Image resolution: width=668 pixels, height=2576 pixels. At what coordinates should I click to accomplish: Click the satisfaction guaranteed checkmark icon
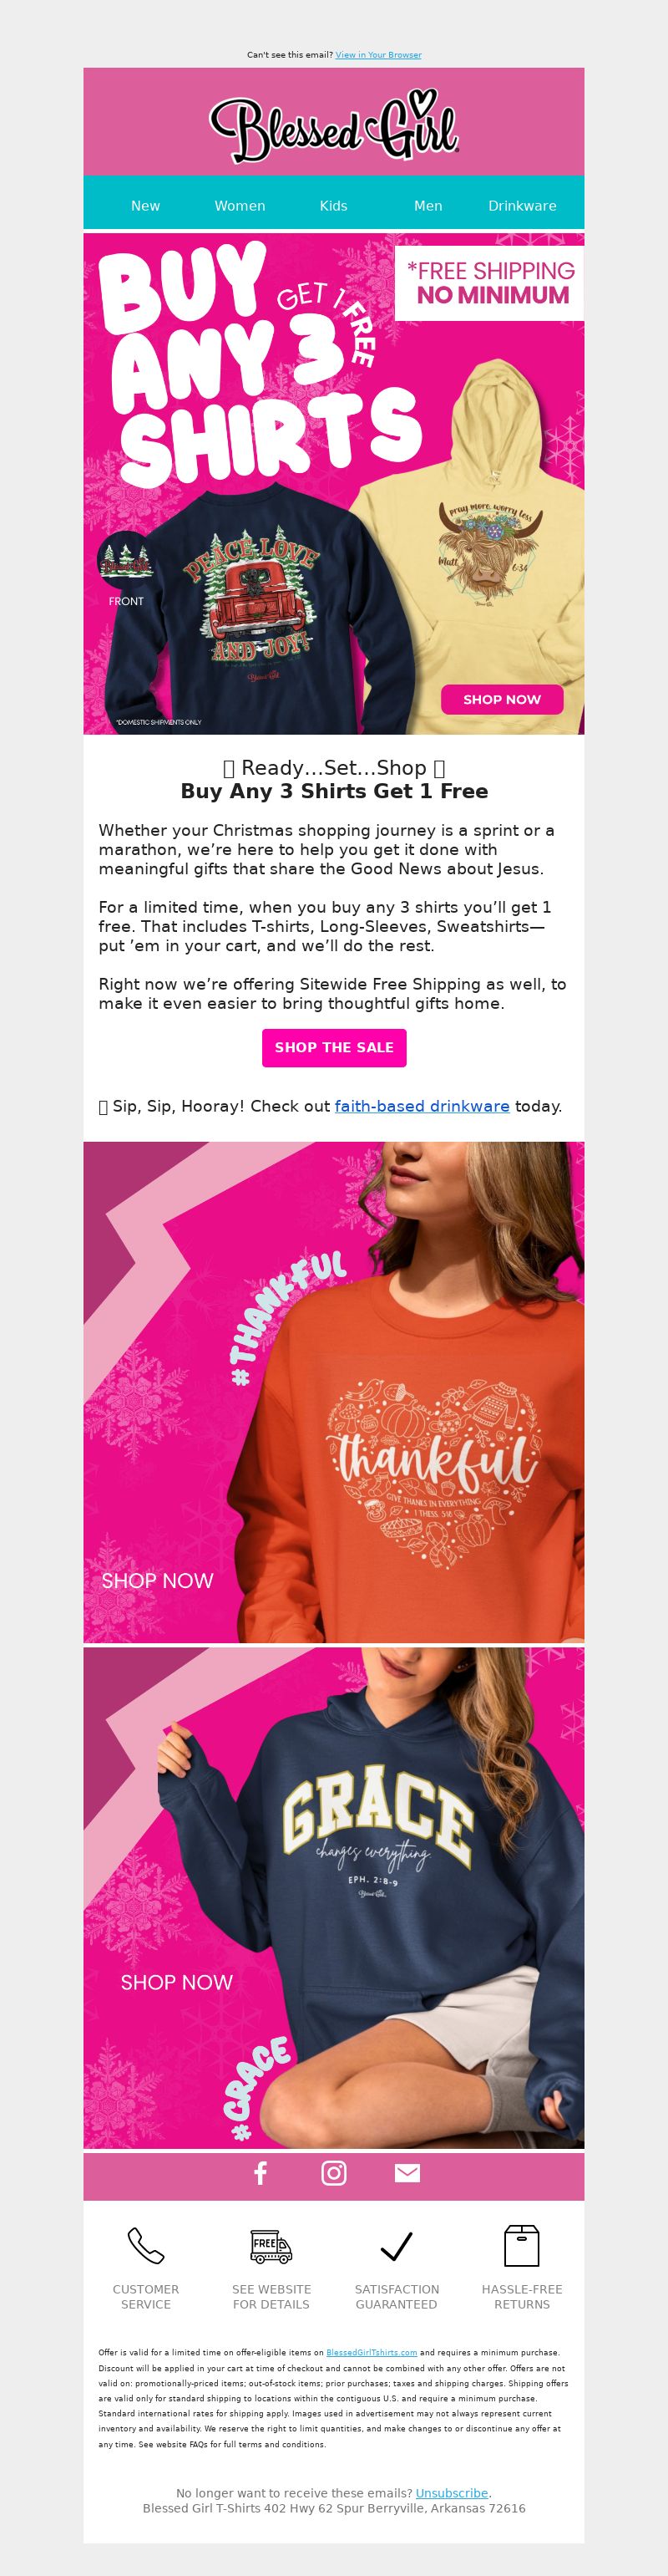397,2246
